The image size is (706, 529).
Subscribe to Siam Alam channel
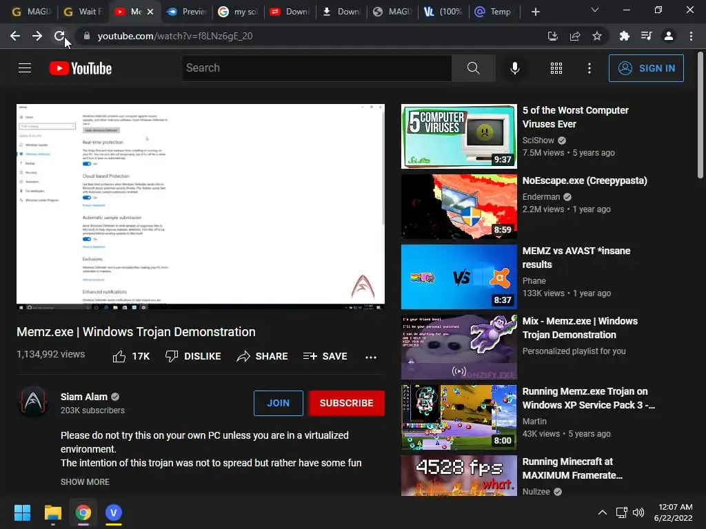(x=346, y=403)
